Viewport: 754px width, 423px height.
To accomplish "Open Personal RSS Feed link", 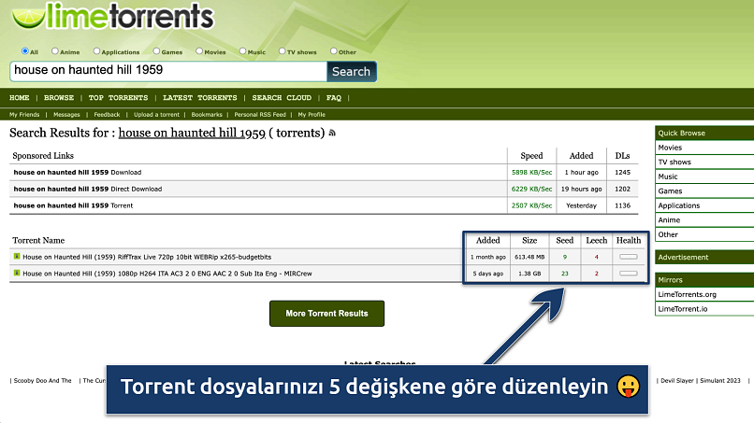I will (x=260, y=115).
